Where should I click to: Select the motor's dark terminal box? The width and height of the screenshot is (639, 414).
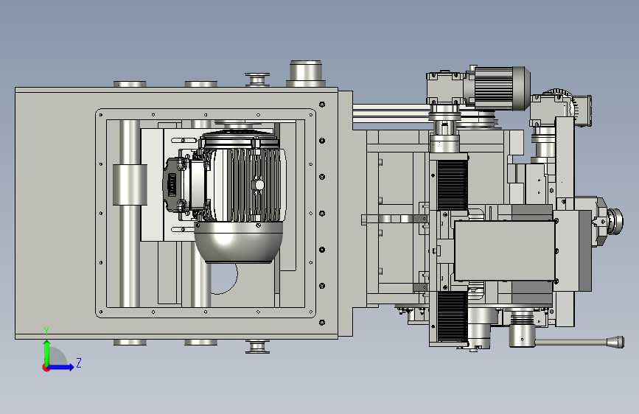pos(175,185)
